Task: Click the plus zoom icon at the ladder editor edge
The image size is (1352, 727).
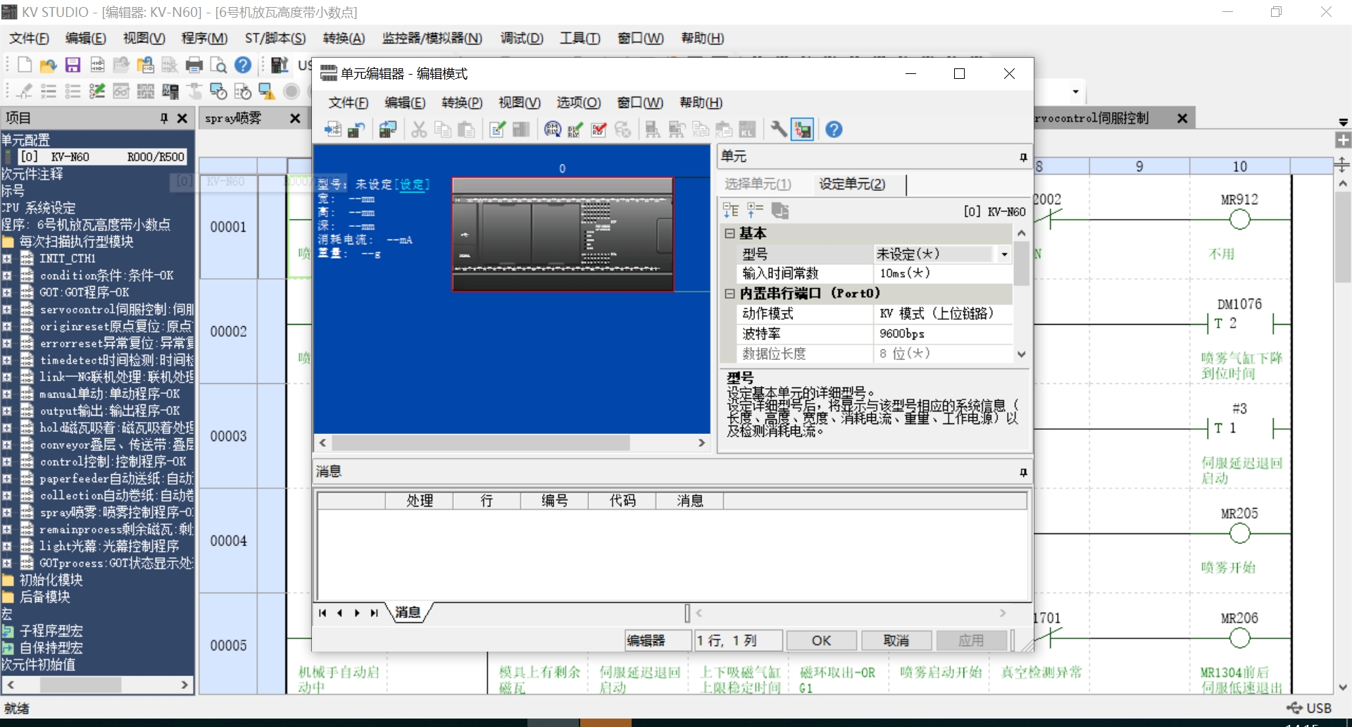Action: [1343, 140]
